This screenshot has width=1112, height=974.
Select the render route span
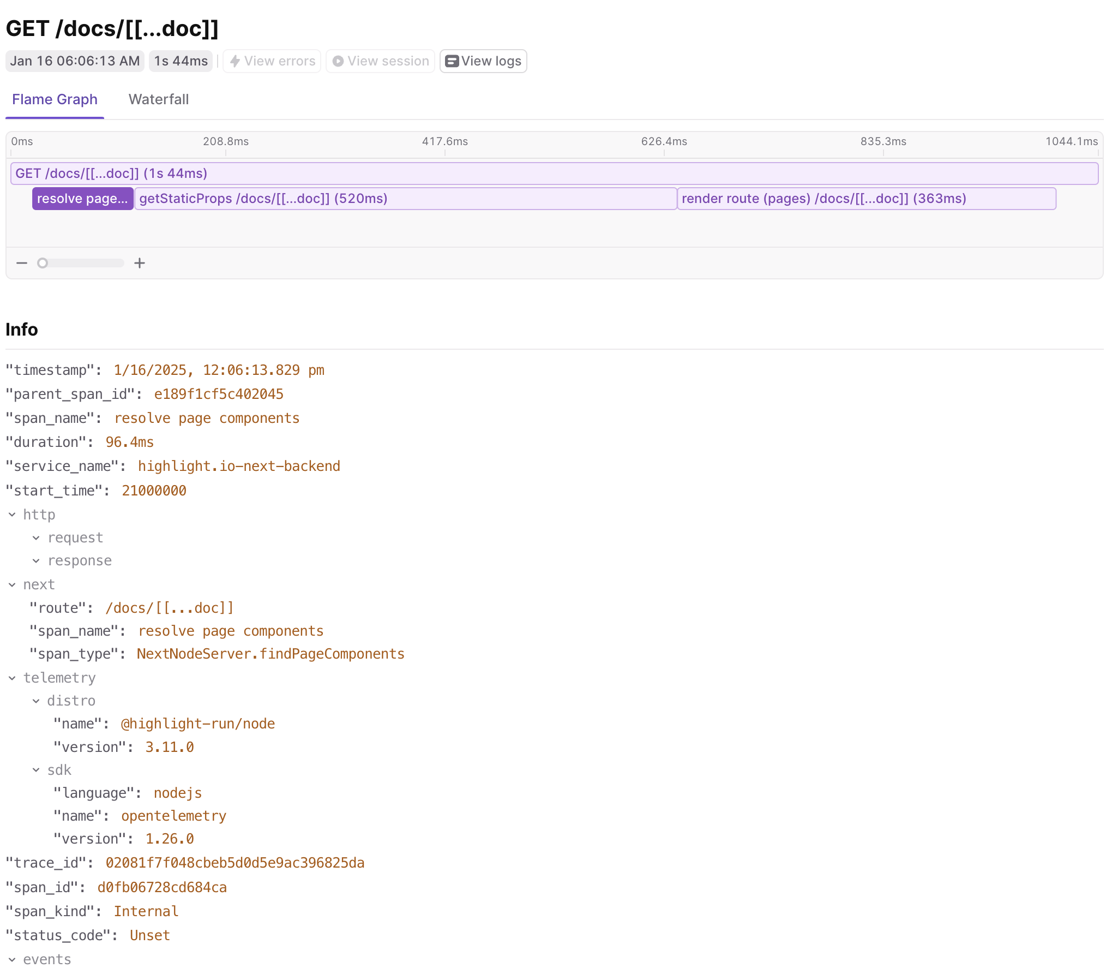pyautogui.click(x=866, y=199)
